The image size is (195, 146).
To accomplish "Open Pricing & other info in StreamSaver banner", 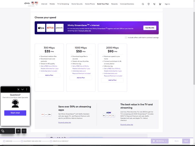I will (85, 31).
